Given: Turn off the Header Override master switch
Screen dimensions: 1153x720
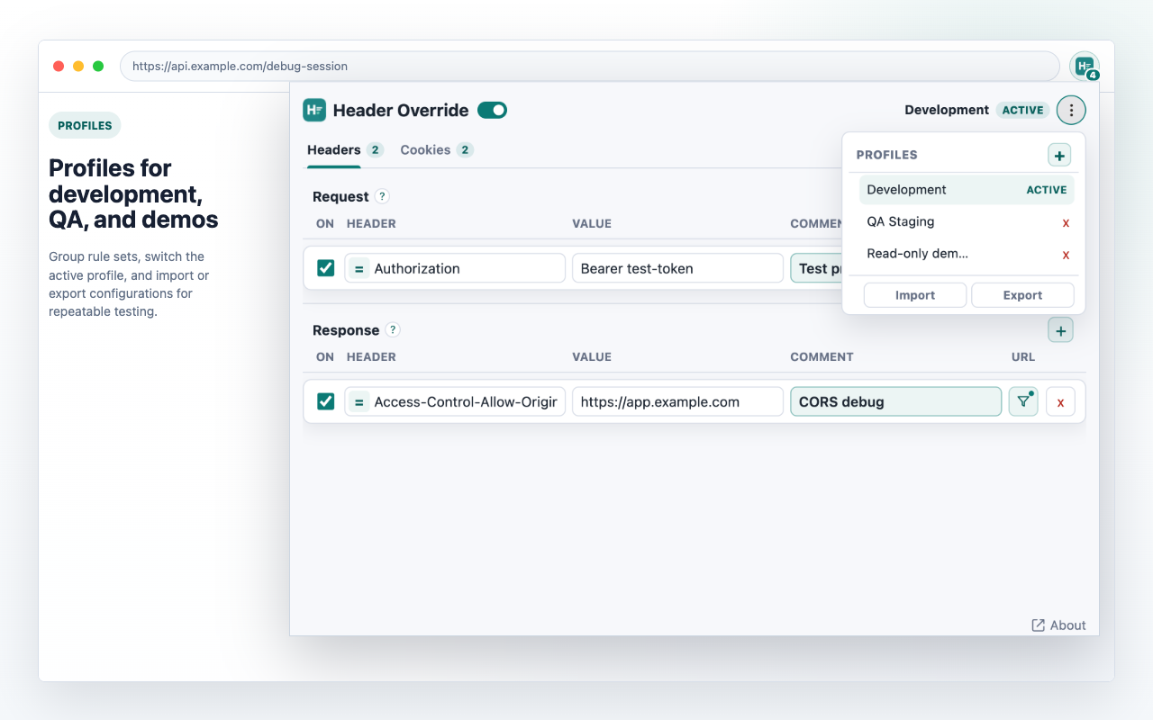Looking at the screenshot, I should [492, 110].
